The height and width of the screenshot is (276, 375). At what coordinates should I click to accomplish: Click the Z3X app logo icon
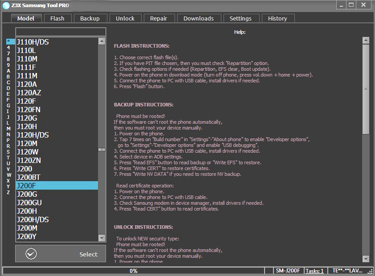coord(6,5)
